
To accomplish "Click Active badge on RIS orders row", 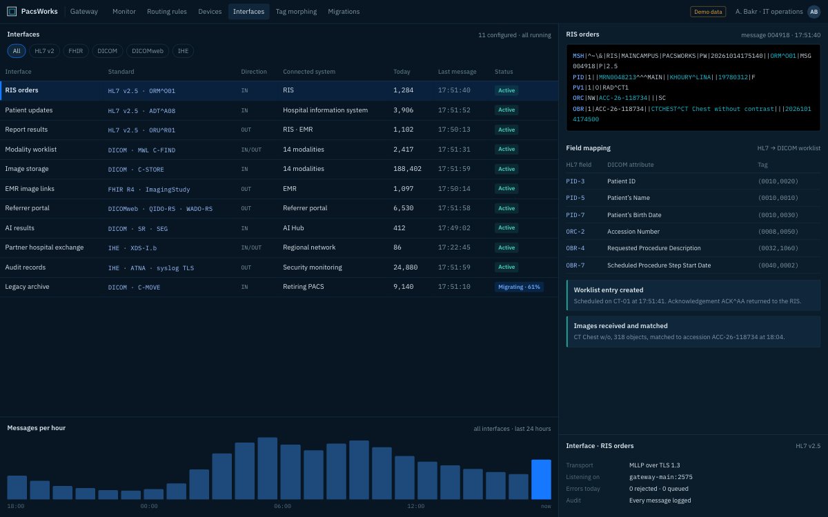I will point(506,90).
